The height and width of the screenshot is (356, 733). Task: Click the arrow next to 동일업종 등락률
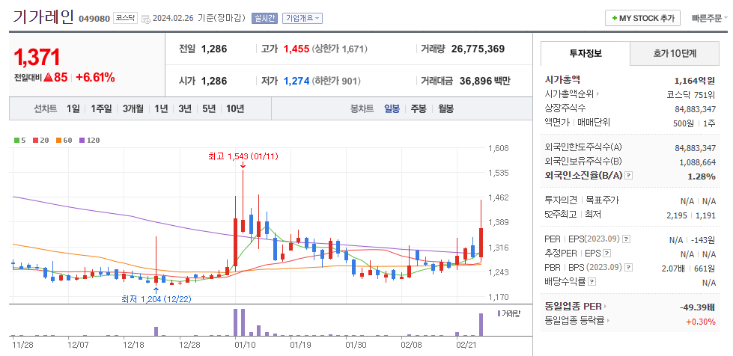pos(607,321)
